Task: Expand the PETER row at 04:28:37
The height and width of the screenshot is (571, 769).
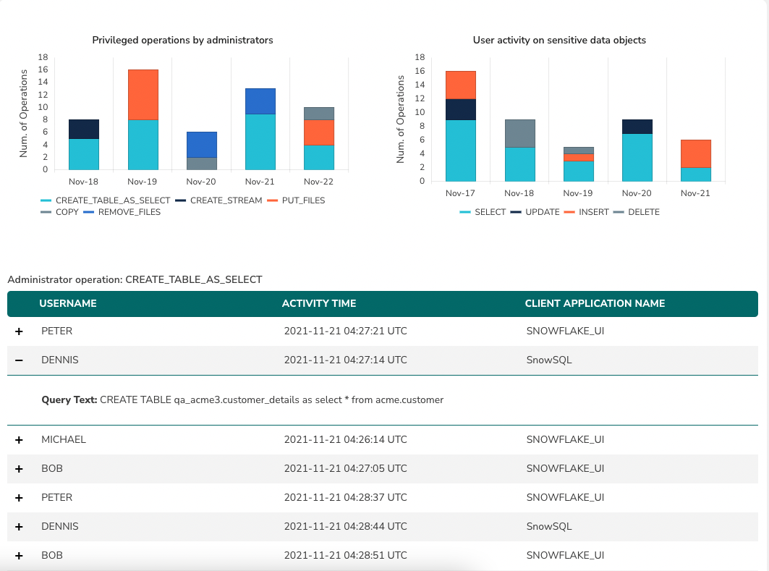Action: (x=19, y=497)
